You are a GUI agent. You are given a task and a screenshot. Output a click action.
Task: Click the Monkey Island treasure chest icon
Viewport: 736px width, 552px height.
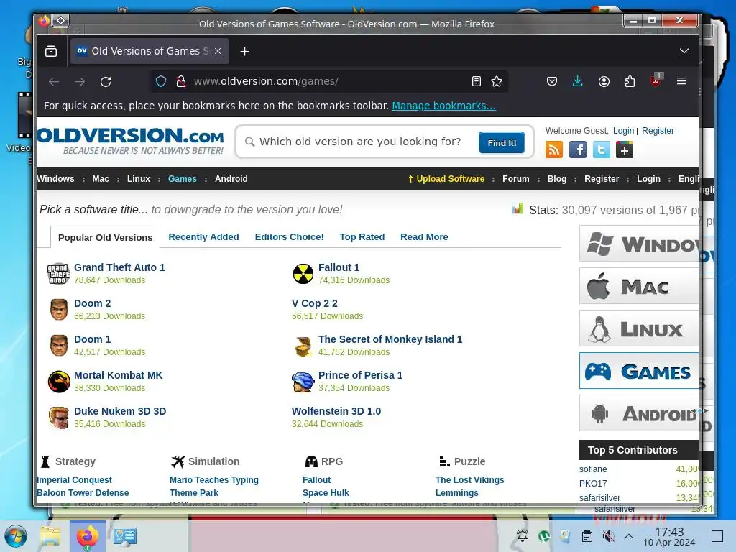303,346
